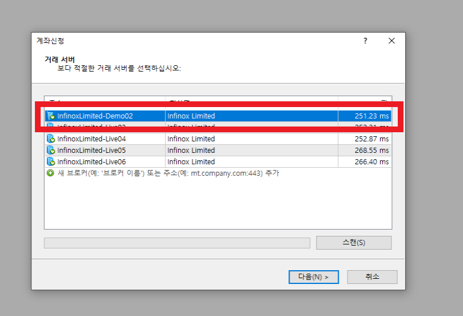This screenshot has width=463, height=316.
Task: Click the server icon beside InfinoxLimited-Demo02
Action: coord(51,116)
